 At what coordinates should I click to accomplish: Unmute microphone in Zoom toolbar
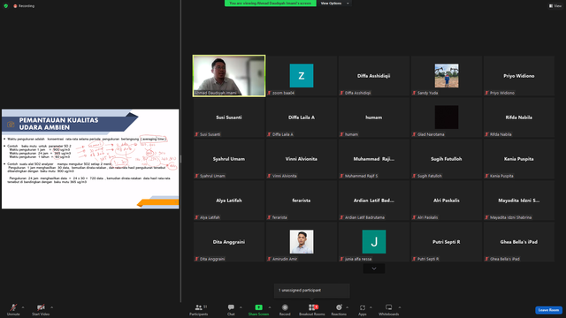pyautogui.click(x=13, y=309)
